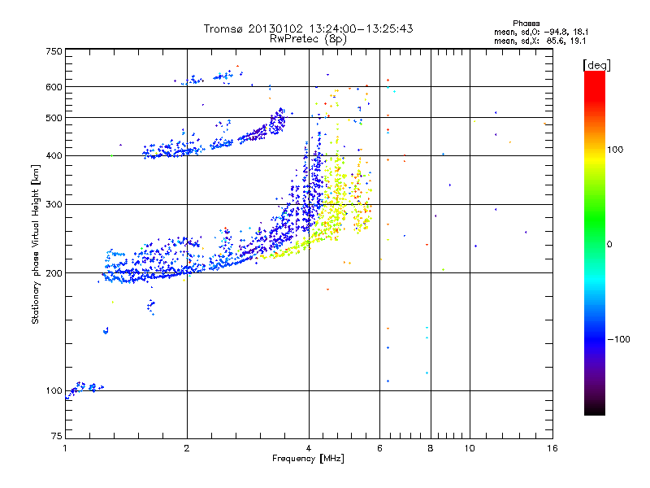Click the y-axis tick label '200'
Viewport: 650px width, 488px height.
coord(54,273)
